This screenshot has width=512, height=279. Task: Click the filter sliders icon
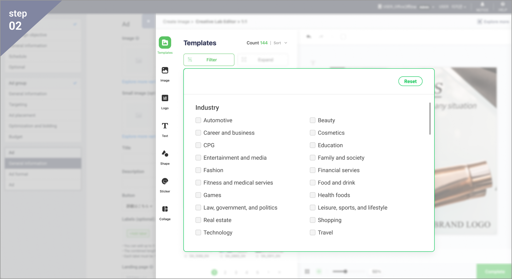point(190,60)
